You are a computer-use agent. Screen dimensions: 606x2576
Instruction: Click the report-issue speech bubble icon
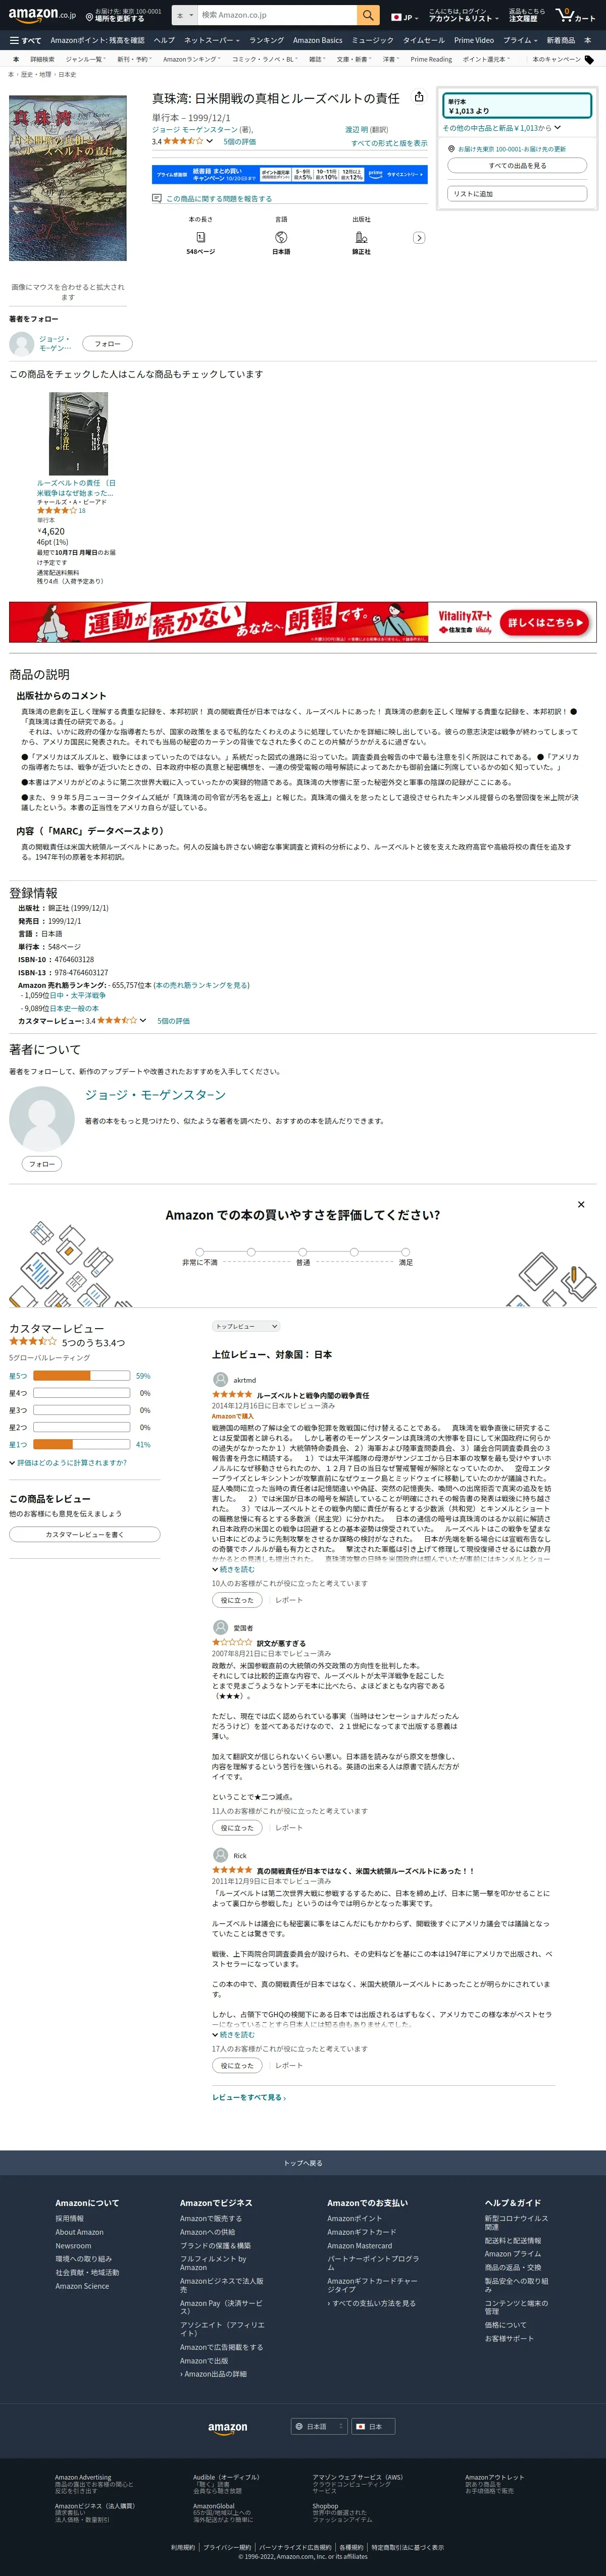[x=156, y=198]
